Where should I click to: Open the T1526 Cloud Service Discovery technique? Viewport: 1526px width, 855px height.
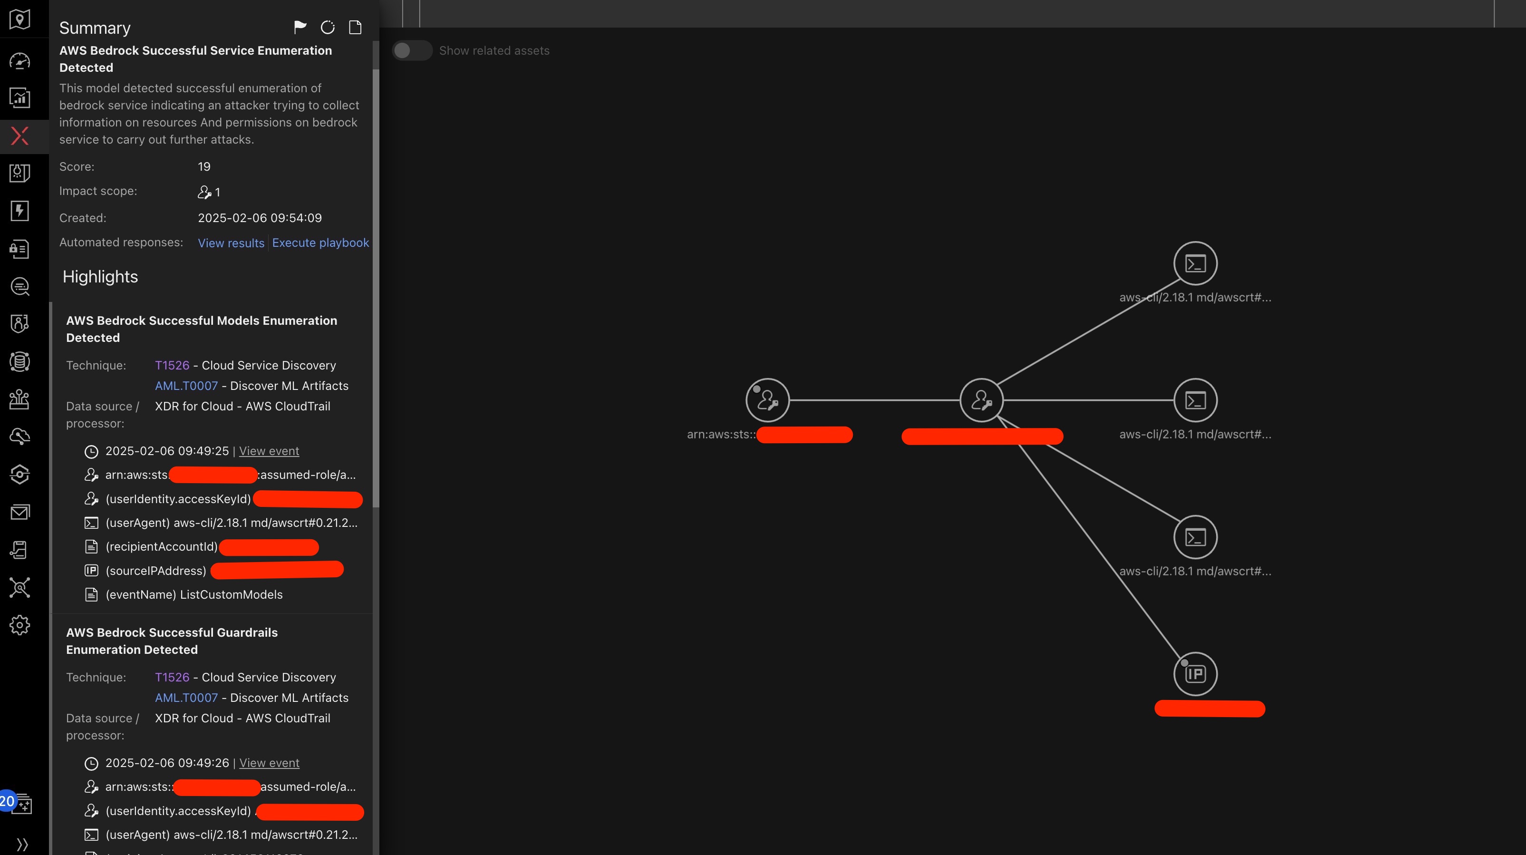[172, 365]
